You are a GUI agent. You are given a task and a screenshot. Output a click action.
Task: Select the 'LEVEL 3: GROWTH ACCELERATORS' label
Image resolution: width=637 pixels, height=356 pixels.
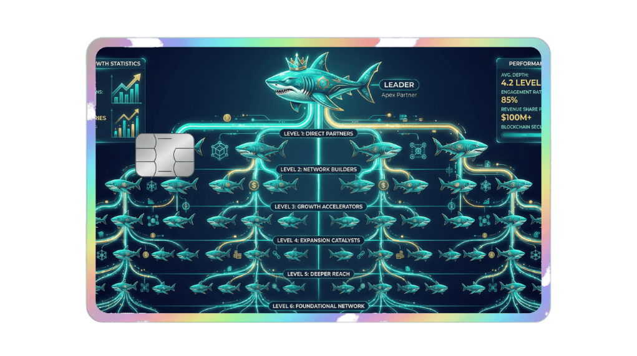(x=318, y=207)
